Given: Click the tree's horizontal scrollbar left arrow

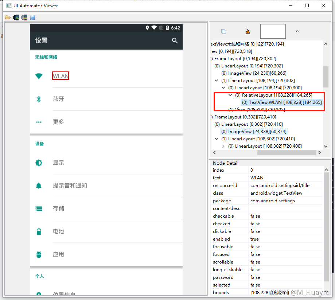Looking at the screenshot, I should (214, 153).
